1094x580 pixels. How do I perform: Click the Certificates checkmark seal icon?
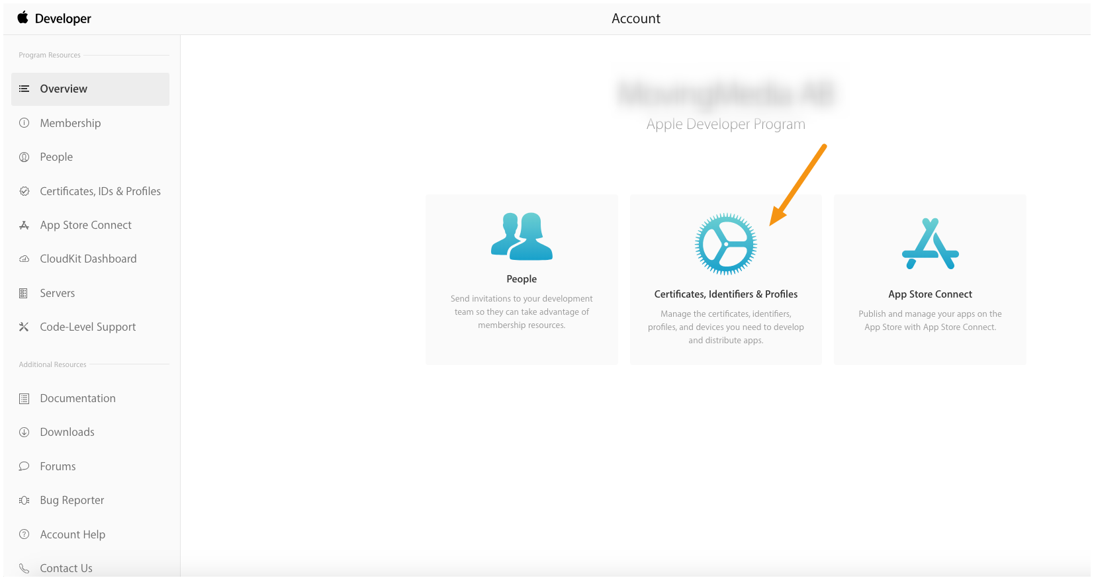click(24, 191)
